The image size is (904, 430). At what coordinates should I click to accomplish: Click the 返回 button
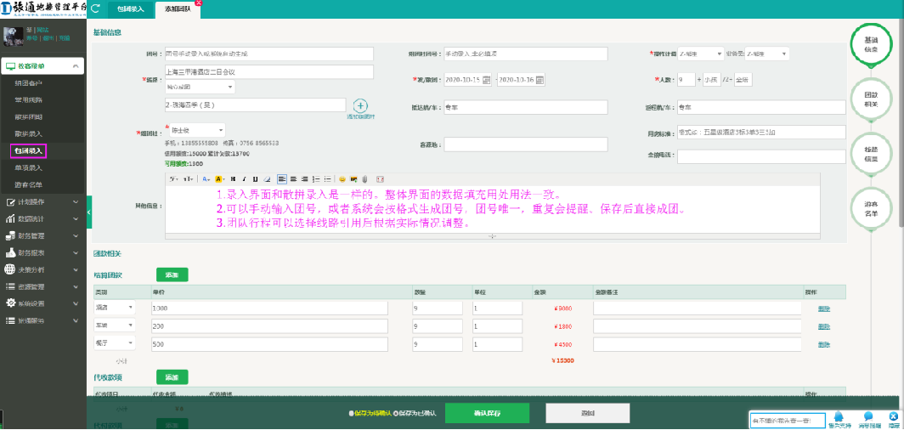coord(587,413)
